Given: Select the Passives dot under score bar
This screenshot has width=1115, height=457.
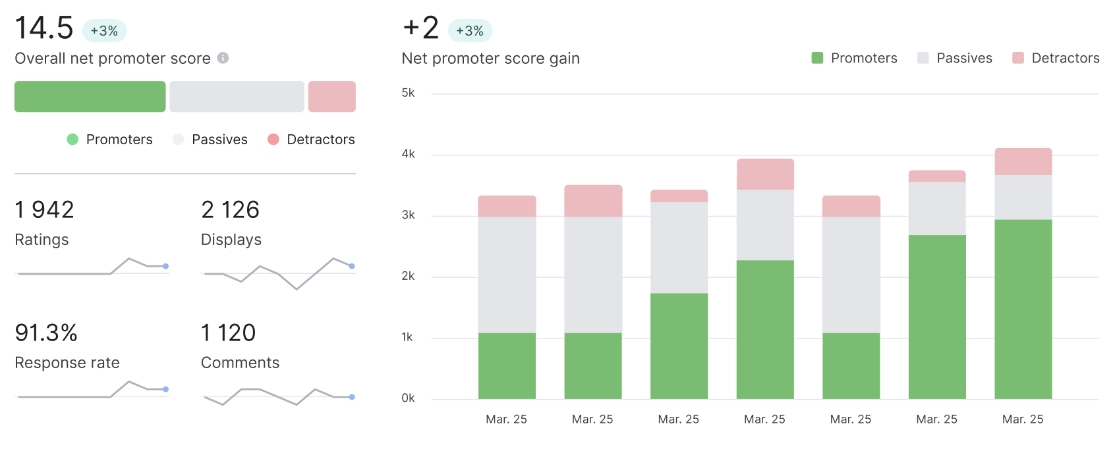Looking at the screenshot, I should pos(178,139).
